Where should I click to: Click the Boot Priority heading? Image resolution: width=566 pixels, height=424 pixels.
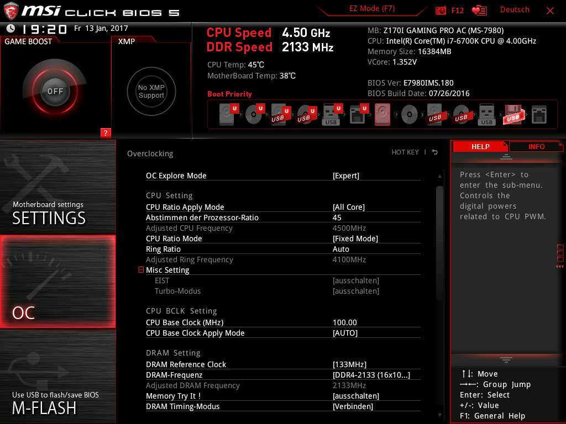(x=229, y=94)
